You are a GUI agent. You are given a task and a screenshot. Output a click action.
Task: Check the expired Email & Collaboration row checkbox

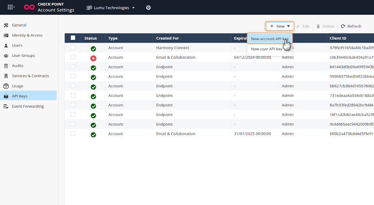(73, 57)
